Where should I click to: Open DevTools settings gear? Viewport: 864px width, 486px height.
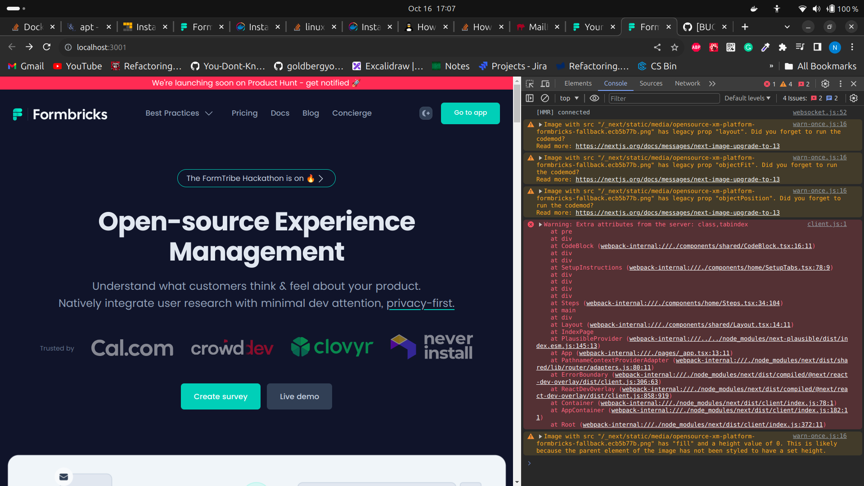[826, 84]
